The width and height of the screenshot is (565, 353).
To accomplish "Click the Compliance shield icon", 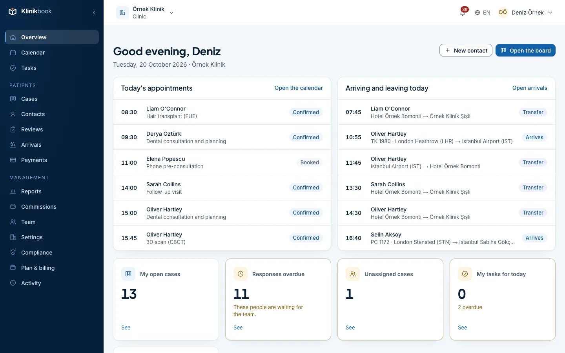I will tap(13, 253).
